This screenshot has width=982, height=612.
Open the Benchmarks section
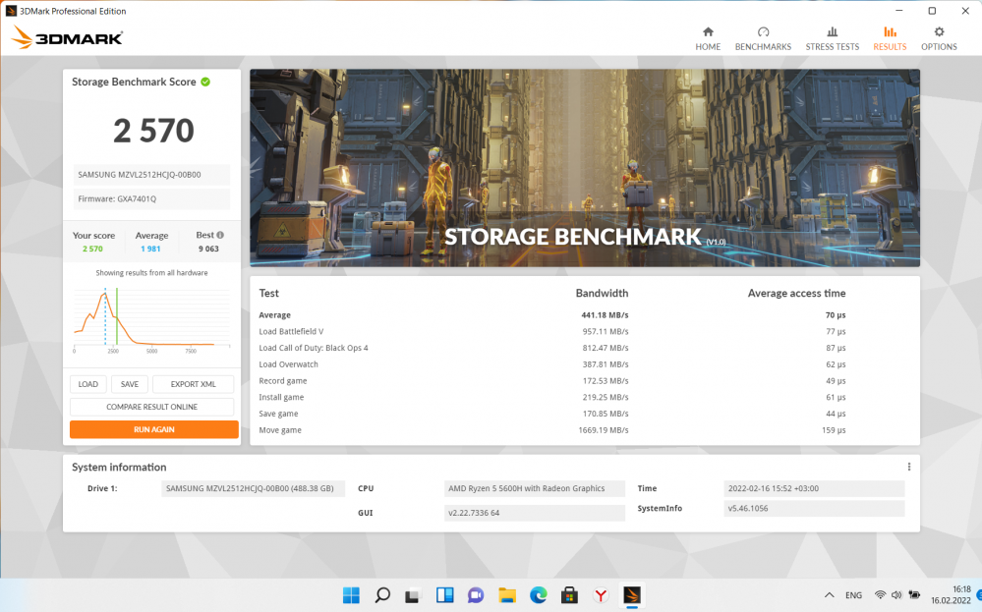[763, 38]
